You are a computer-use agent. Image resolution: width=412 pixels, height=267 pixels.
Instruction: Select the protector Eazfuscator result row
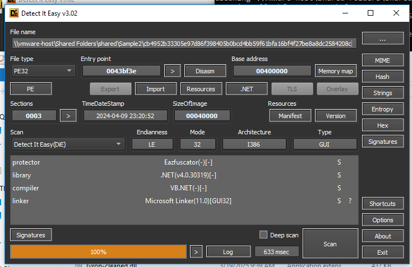coord(184,162)
